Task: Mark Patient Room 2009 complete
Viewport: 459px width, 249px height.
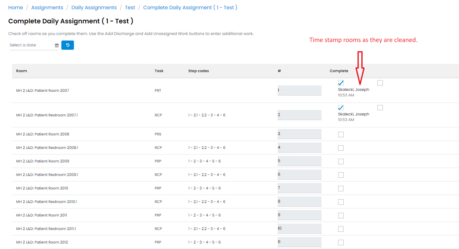Action: [x=341, y=161]
